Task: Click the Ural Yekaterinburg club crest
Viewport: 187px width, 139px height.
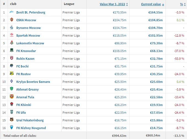Action: tap(12, 120)
